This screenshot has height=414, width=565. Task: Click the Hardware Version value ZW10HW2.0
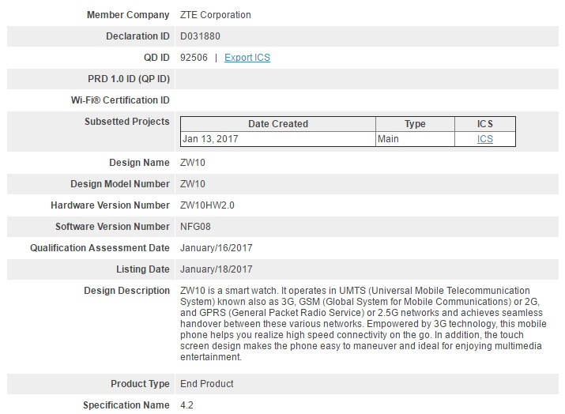pyautogui.click(x=208, y=205)
